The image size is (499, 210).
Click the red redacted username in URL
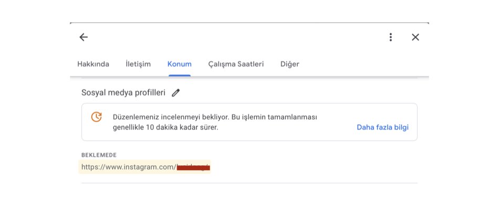193,167
